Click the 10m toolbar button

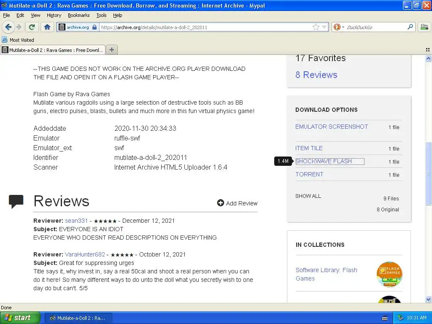click(x=424, y=27)
